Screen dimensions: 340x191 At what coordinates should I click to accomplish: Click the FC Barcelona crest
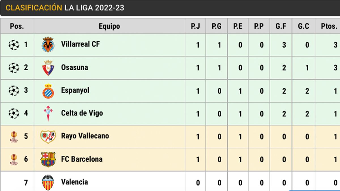[x=48, y=159]
